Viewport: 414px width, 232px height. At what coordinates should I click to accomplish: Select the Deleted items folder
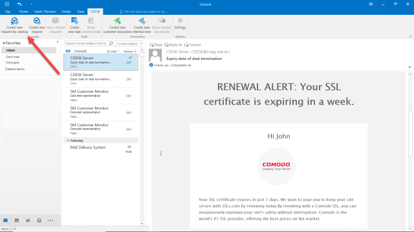click(15, 69)
